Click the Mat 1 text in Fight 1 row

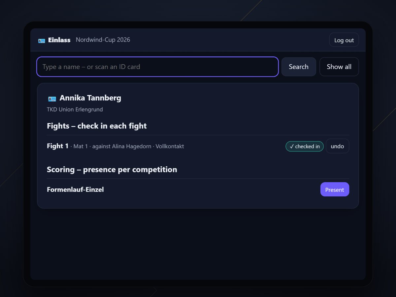81,146
